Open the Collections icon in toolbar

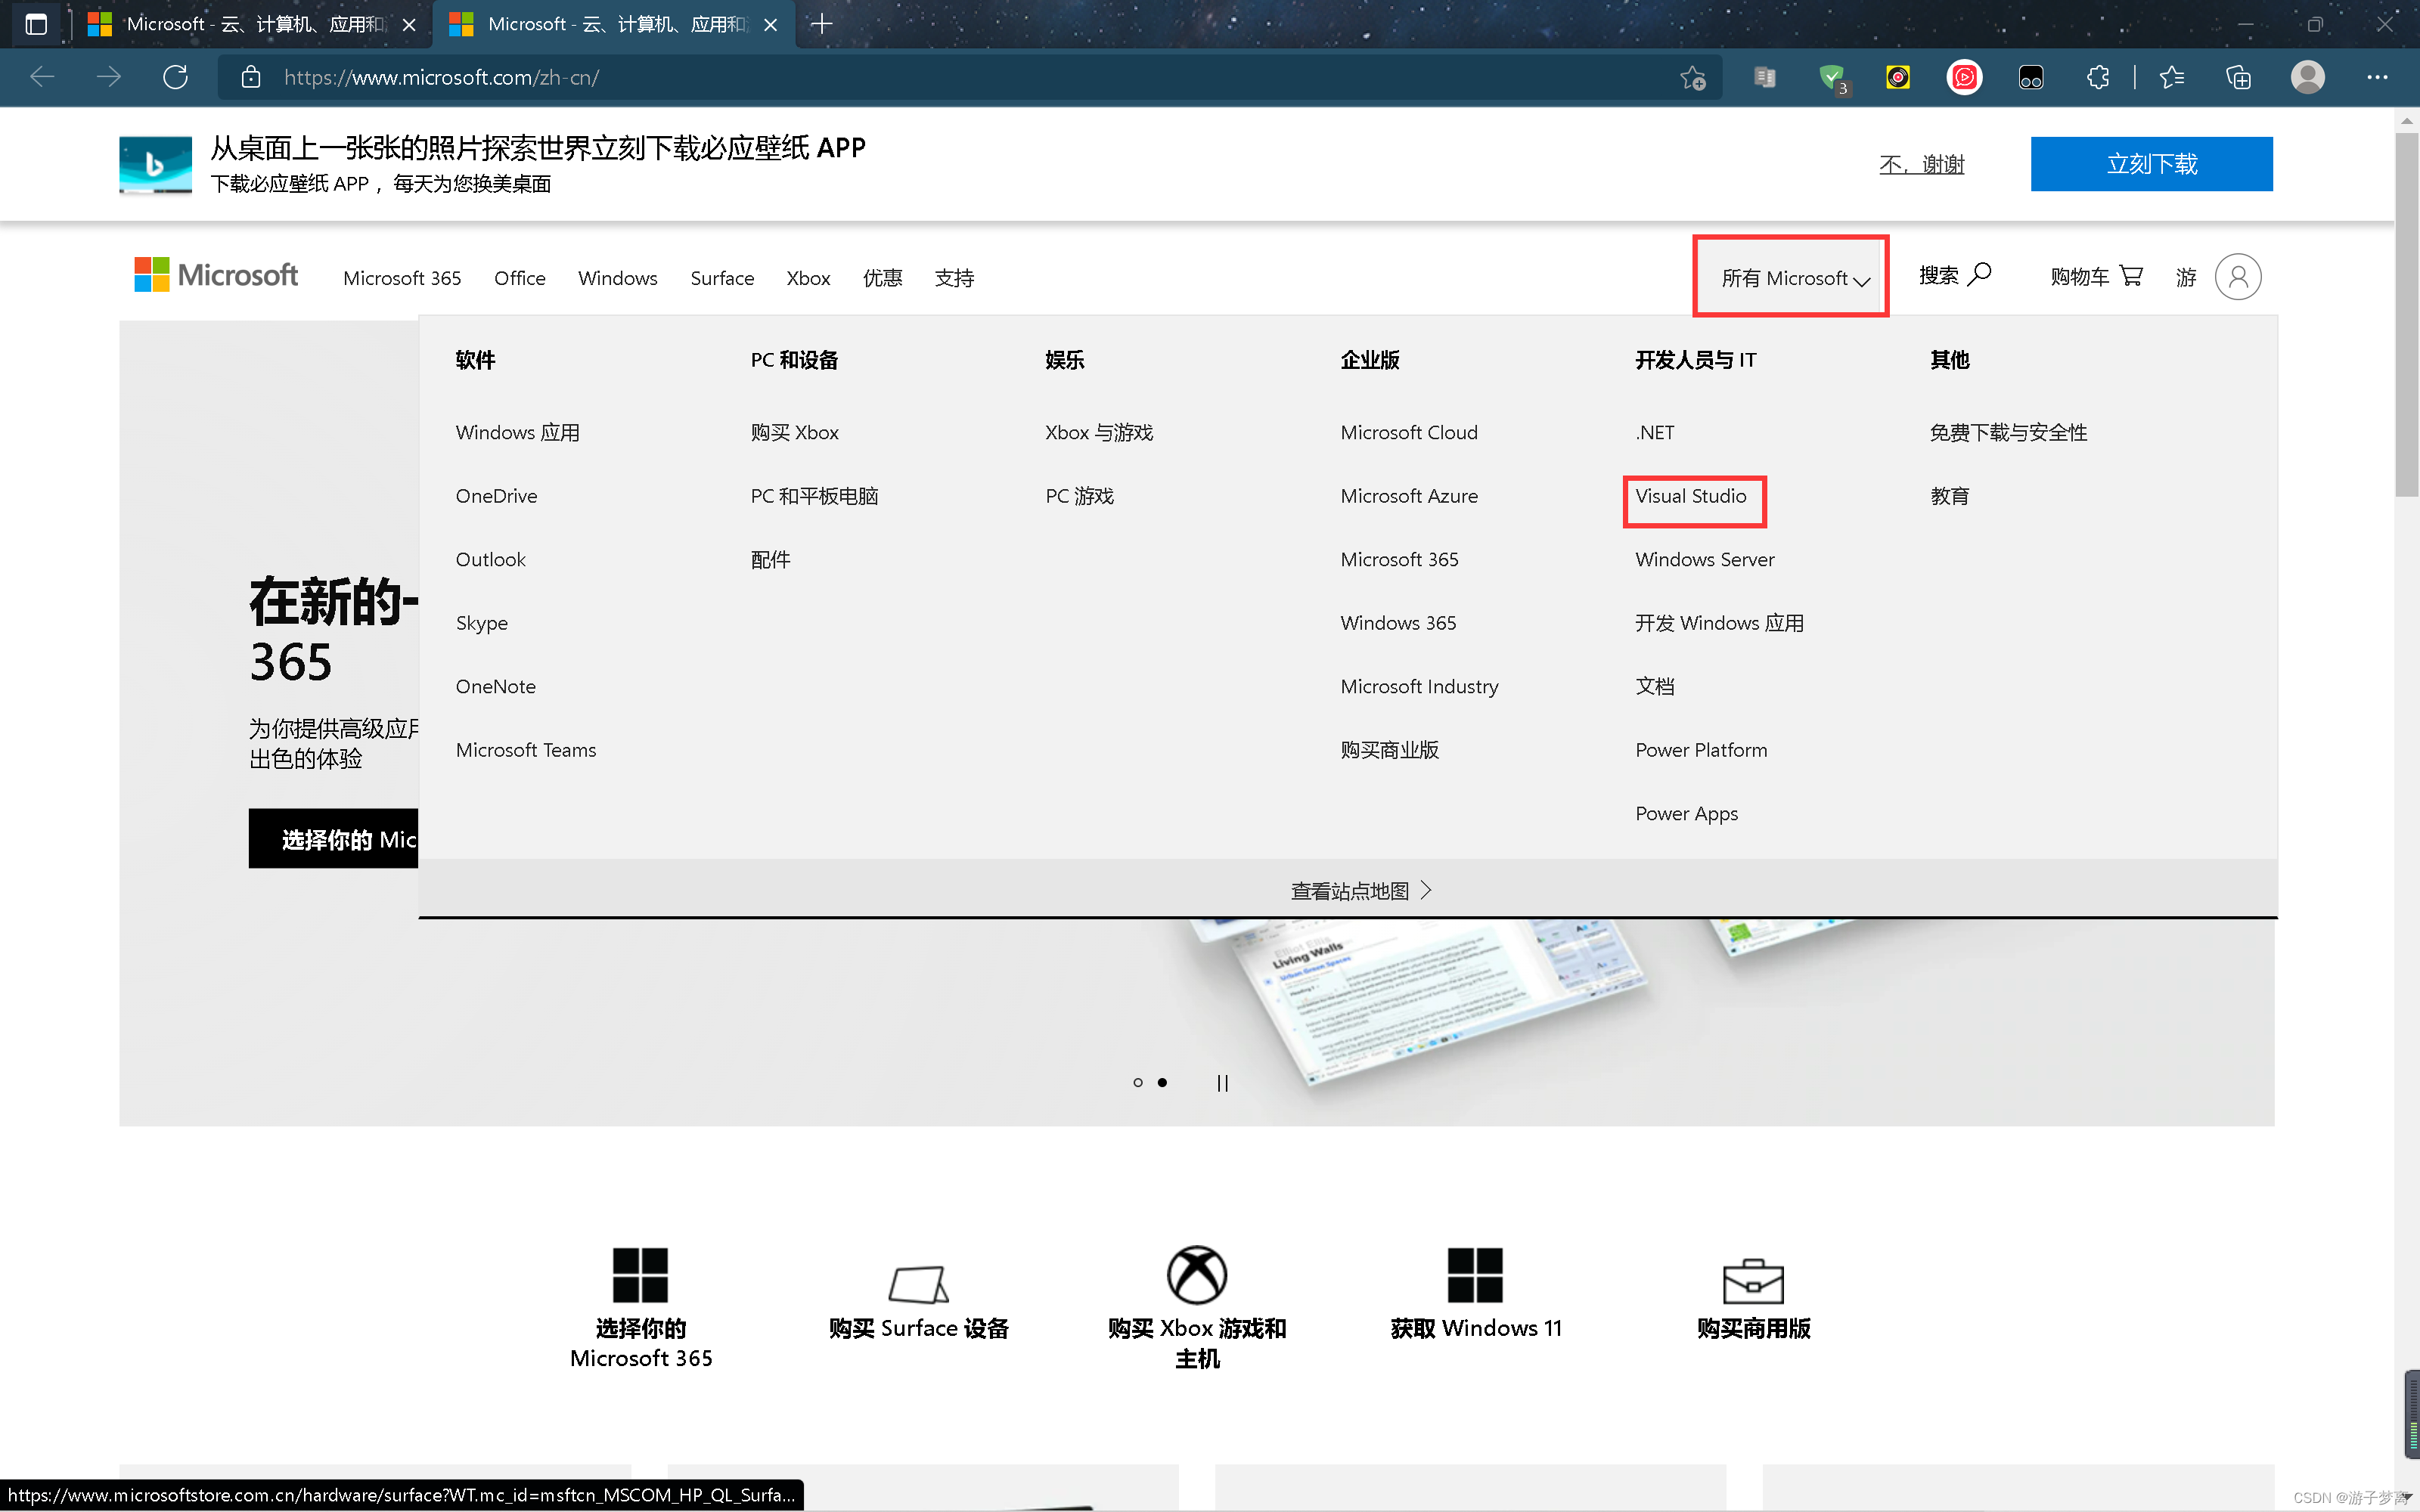2238,77
